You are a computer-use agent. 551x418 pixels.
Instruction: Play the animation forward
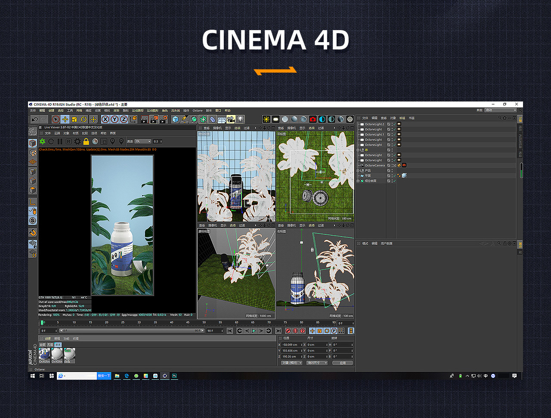tap(254, 331)
